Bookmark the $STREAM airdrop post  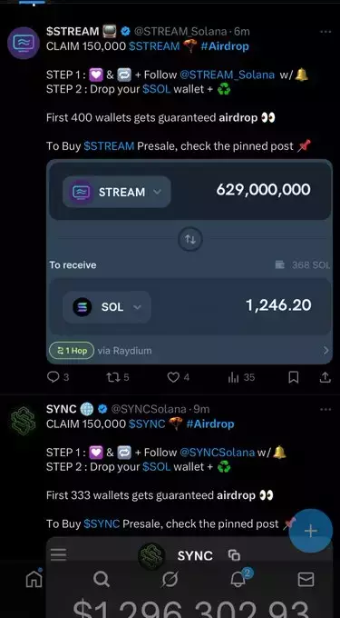pos(293,377)
